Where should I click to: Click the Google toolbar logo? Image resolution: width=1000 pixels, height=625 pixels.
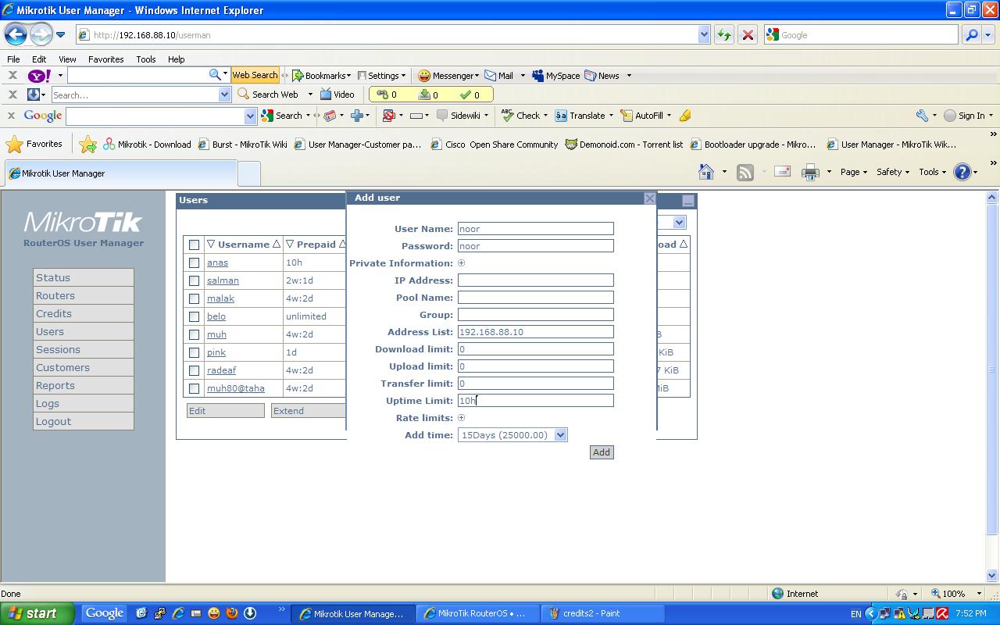pos(43,116)
